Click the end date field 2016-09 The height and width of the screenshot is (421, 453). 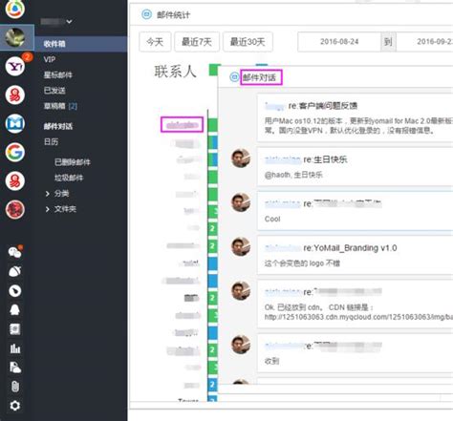[x=424, y=42]
